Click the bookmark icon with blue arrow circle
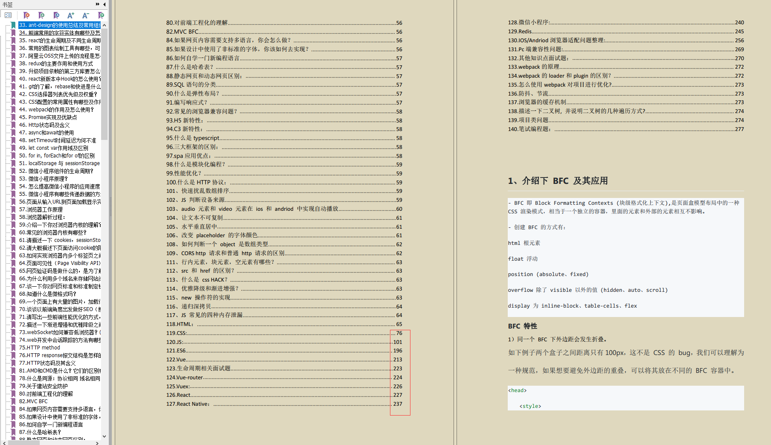The height and width of the screenshot is (445, 771). [56, 15]
